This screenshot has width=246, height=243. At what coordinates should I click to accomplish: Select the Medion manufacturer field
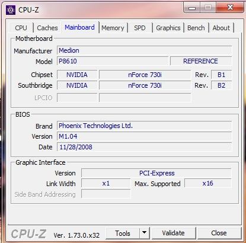144,50
